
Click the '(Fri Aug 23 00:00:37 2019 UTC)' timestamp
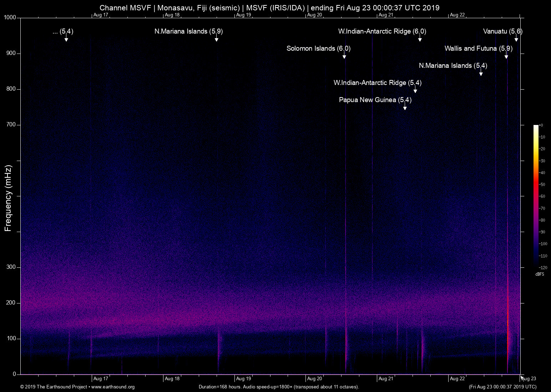click(502, 387)
